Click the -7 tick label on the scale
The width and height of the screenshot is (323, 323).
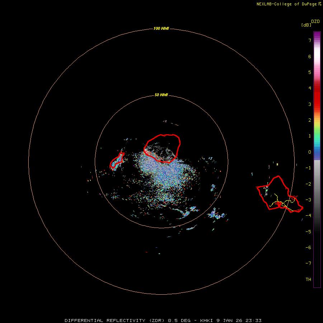click(308, 263)
